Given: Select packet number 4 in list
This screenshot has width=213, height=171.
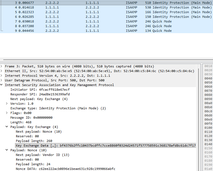Looking at the screenshot, I should 82,7.
